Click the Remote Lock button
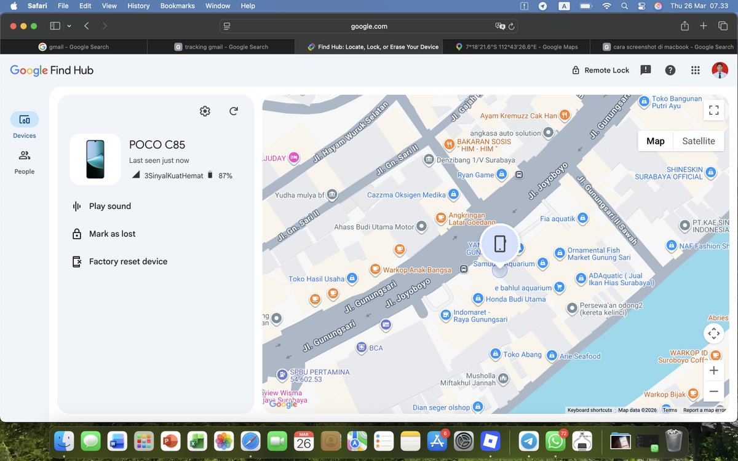This screenshot has width=738, height=461. (x=600, y=70)
